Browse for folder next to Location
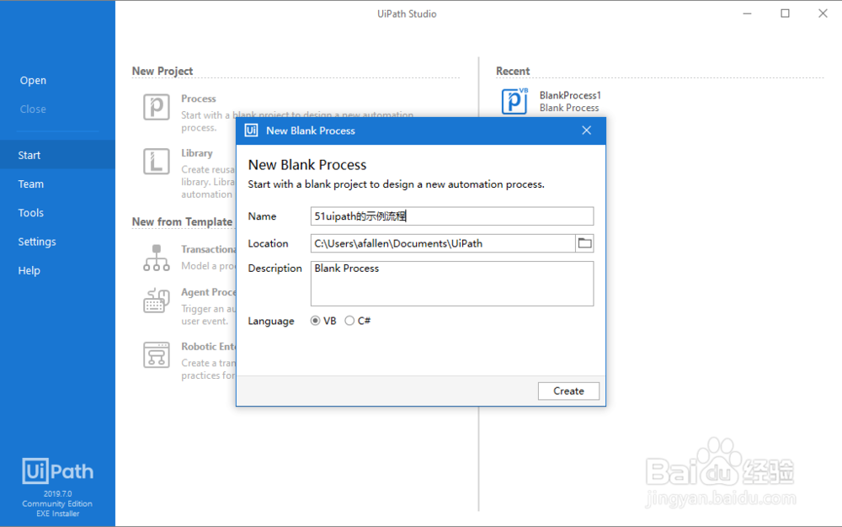Screen dimensions: 842x527 point(585,243)
